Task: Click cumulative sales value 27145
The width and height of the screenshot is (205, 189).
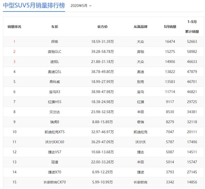Action: [192, 172]
